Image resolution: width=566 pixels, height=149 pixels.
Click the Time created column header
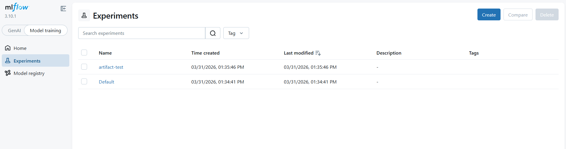click(x=205, y=53)
